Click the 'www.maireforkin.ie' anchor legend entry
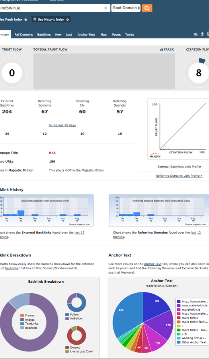 (x=192, y=306)
